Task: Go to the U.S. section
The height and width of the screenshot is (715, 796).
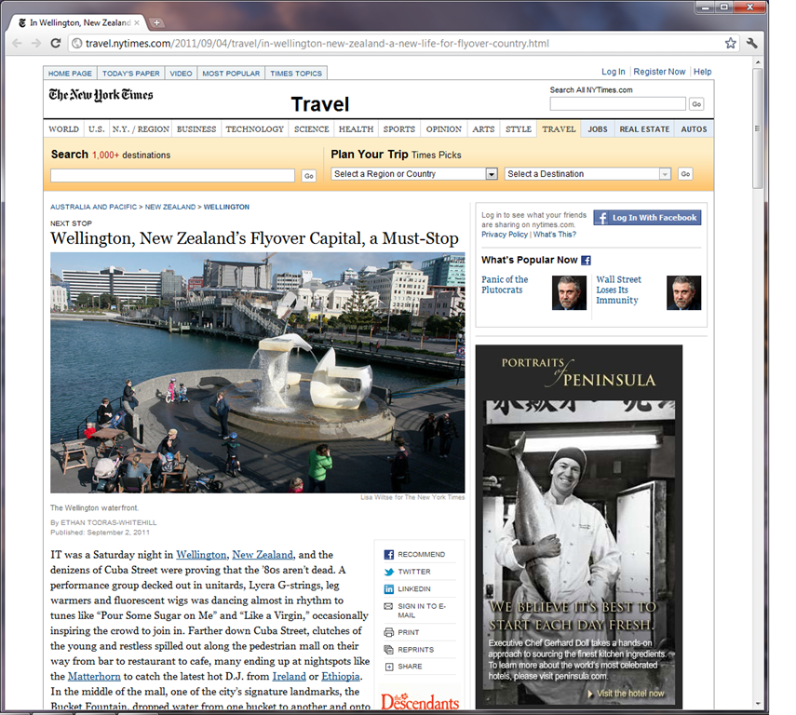Action: tap(97, 129)
